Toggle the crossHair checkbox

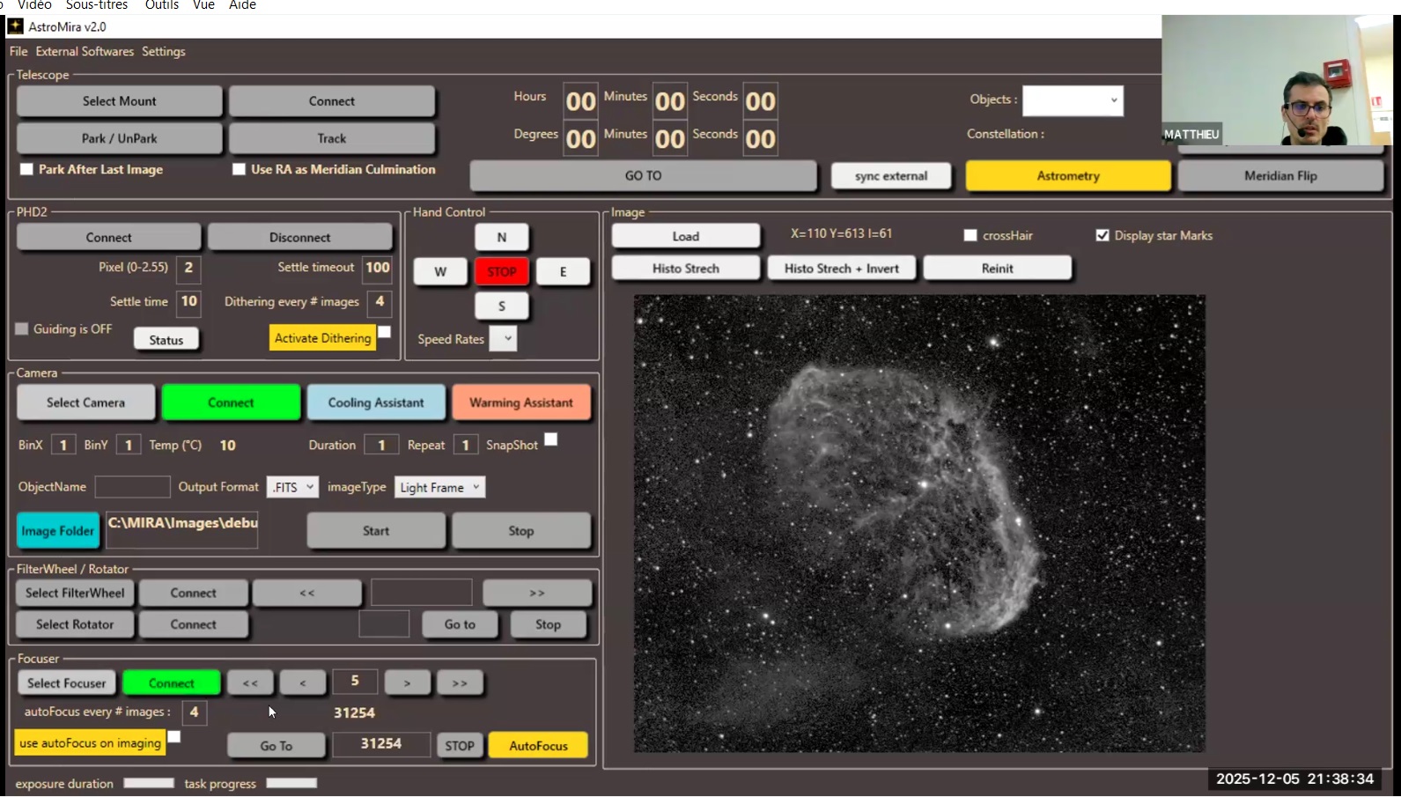coord(970,235)
